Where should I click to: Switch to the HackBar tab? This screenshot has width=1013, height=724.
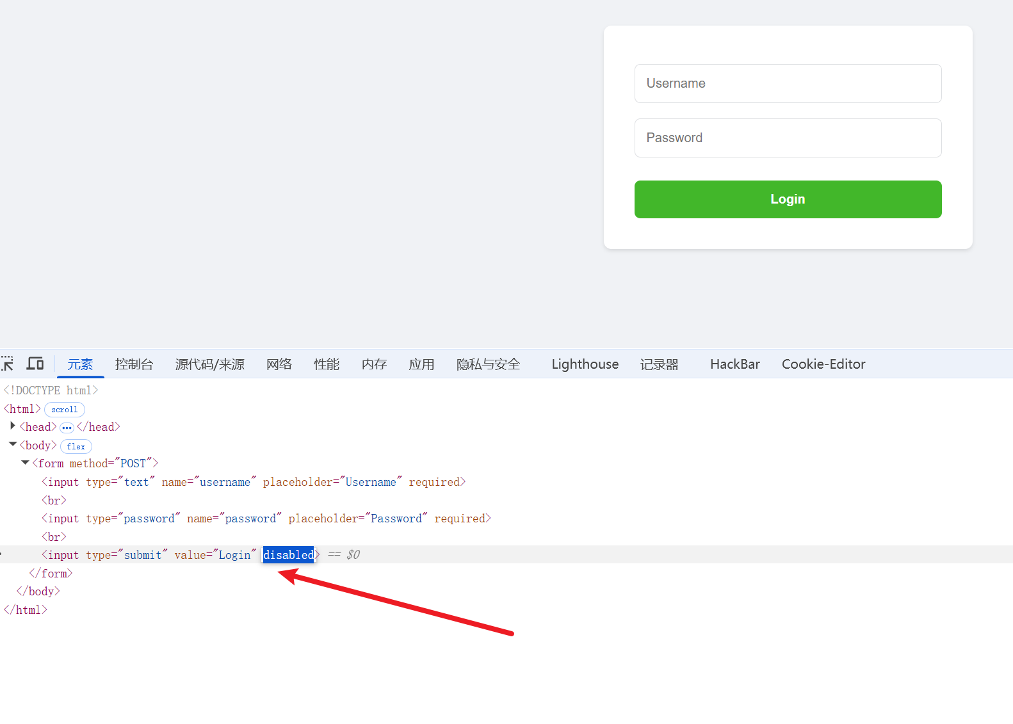(x=734, y=364)
